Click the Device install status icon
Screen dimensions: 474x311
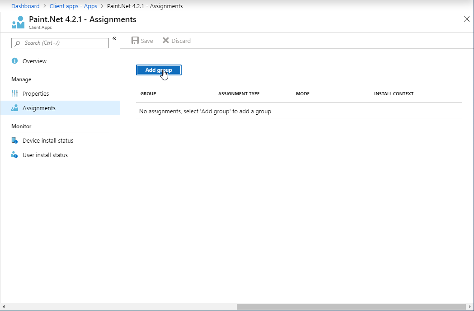pyautogui.click(x=15, y=140)
